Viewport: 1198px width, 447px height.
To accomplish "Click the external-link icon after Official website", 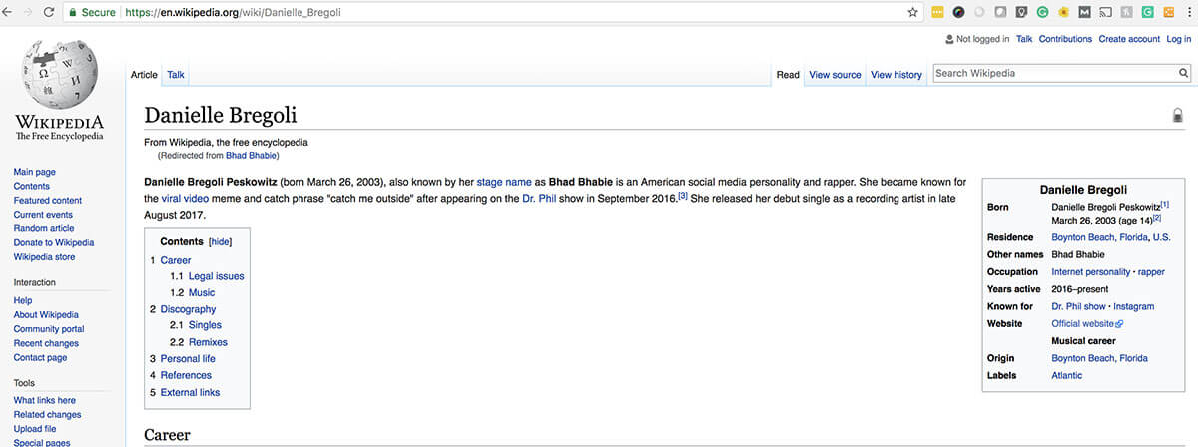I will coord(1119,324).
